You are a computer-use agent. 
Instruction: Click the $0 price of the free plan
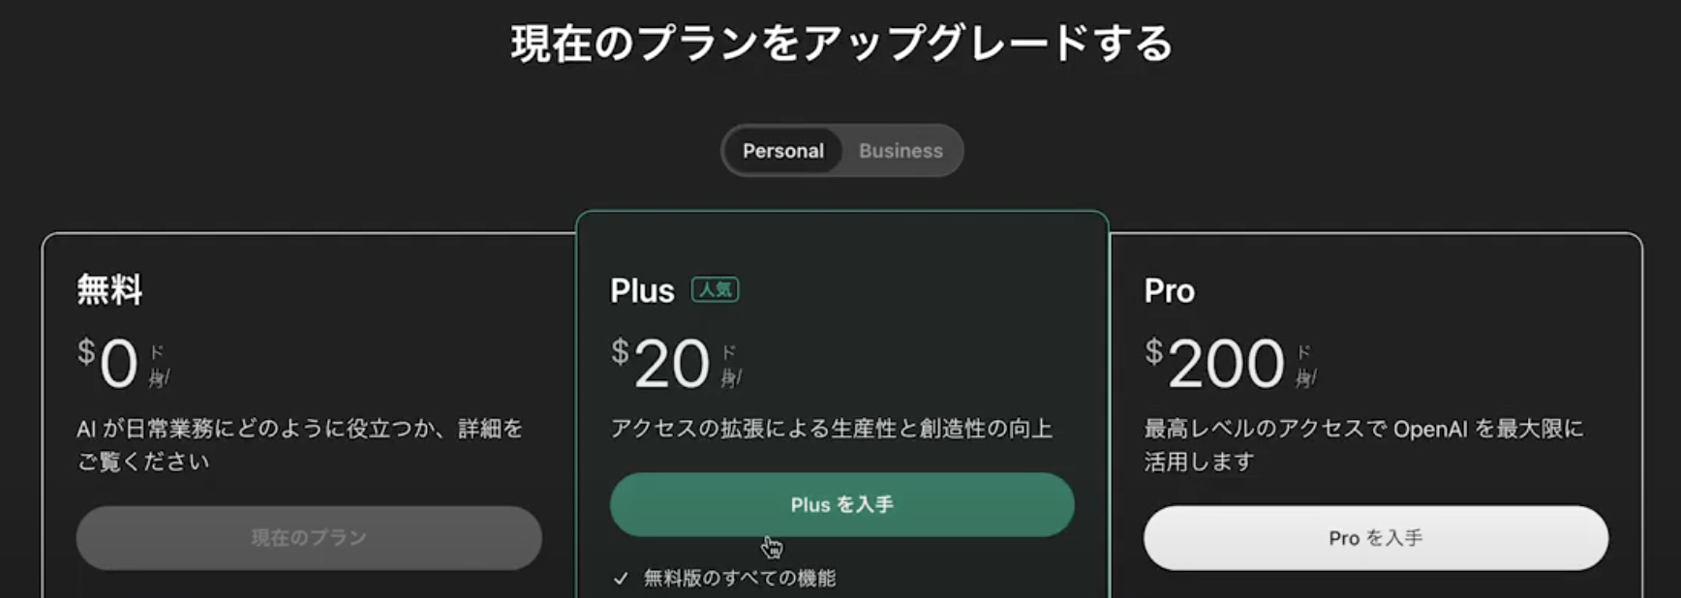[x=107, y=363]
